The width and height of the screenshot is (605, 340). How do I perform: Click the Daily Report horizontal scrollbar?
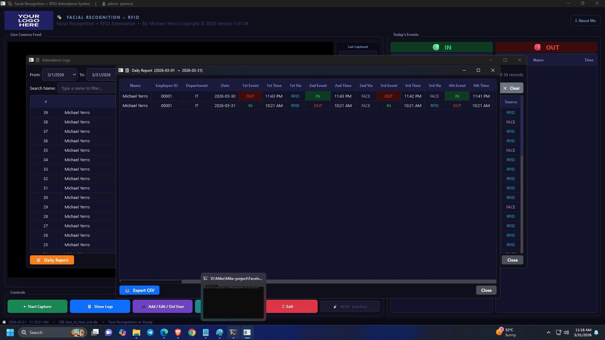[x=308, y=282]
